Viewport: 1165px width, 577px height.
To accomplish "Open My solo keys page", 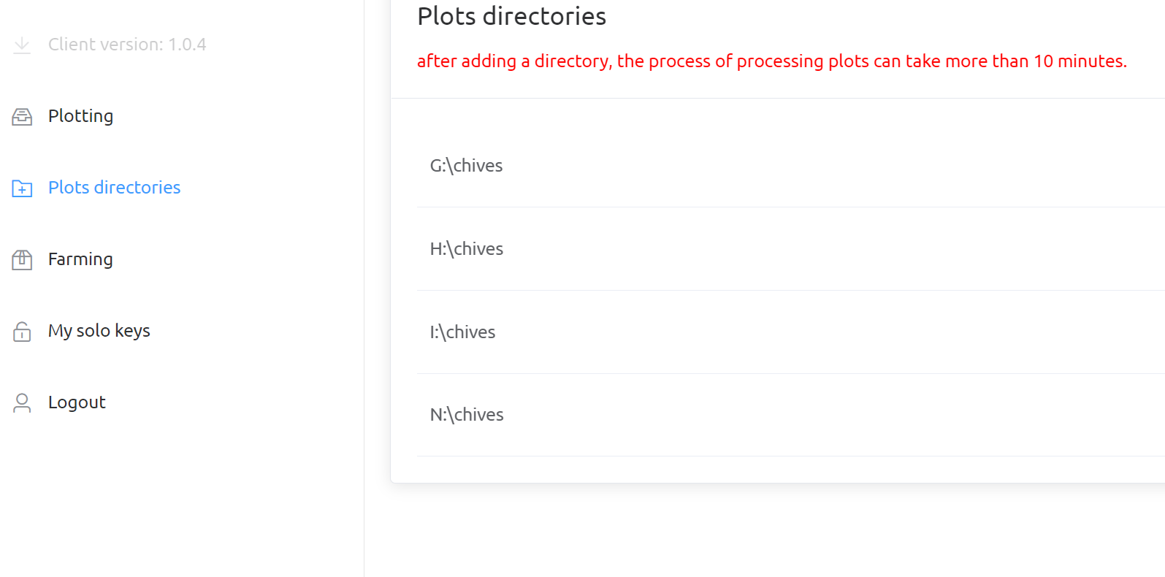I will click(99, 331).
